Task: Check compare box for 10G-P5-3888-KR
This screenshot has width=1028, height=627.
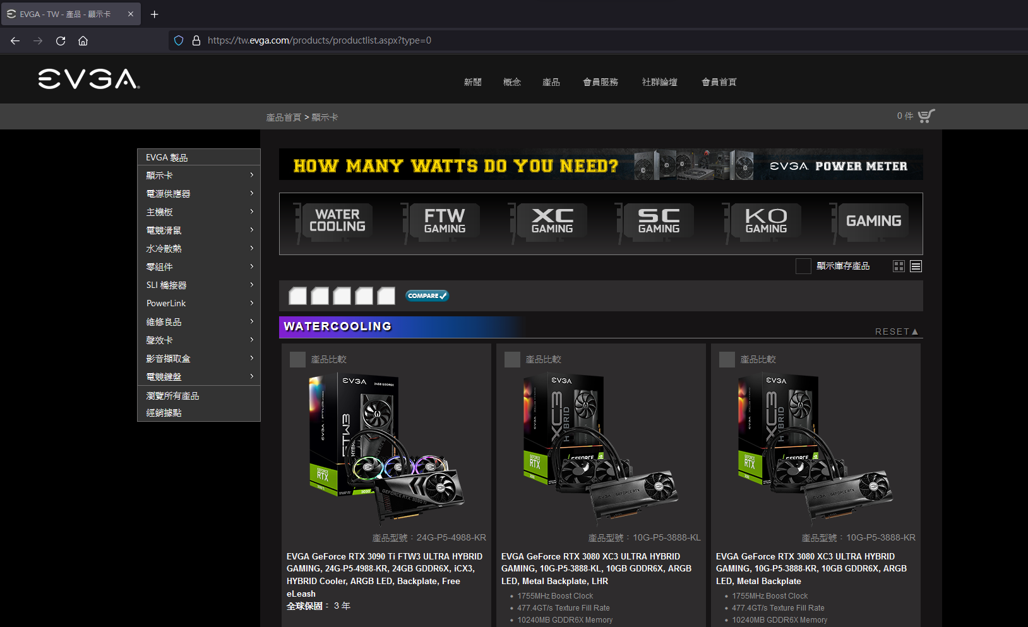Action: point(727,359)
